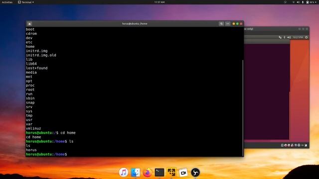
Task: Click the red close button of terminal
Action: (241, 24)
